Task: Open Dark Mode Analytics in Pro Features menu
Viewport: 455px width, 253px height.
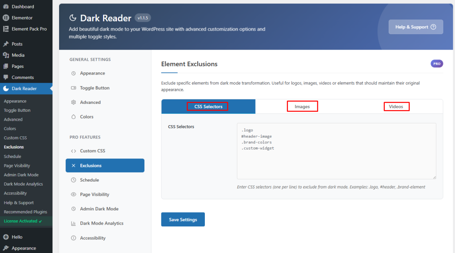Action: tap(105, 223)
